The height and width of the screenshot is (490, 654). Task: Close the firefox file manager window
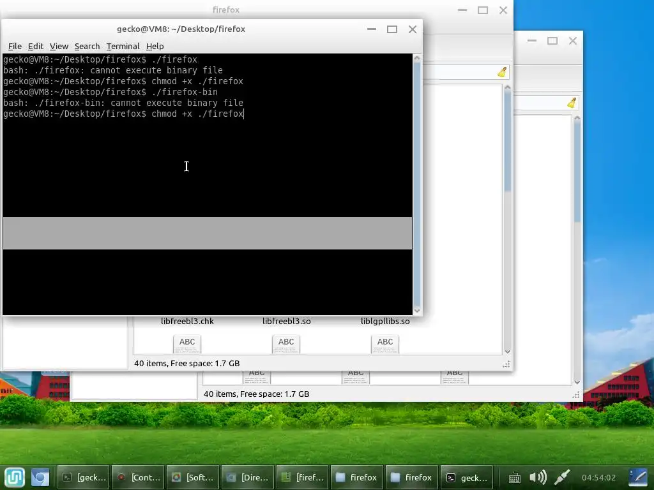pos(503,10)
